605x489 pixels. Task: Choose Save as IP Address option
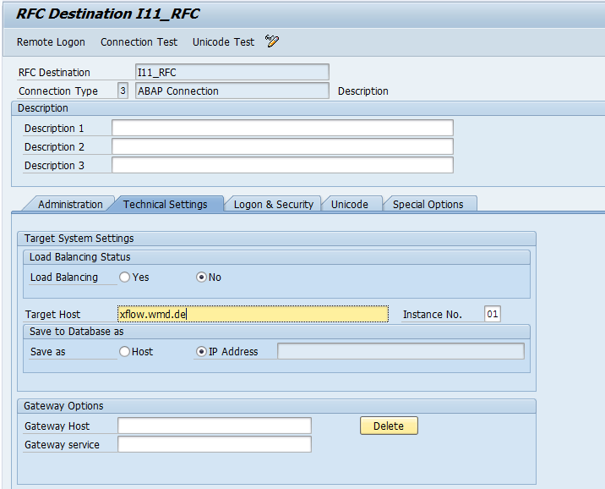[x=201, y=352]
